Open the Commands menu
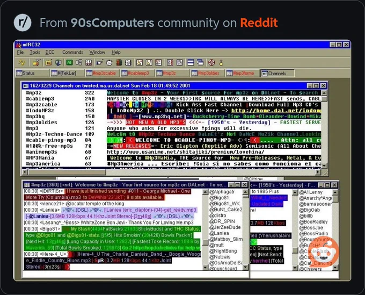365x295 pixels. click(x=72, y=52)
